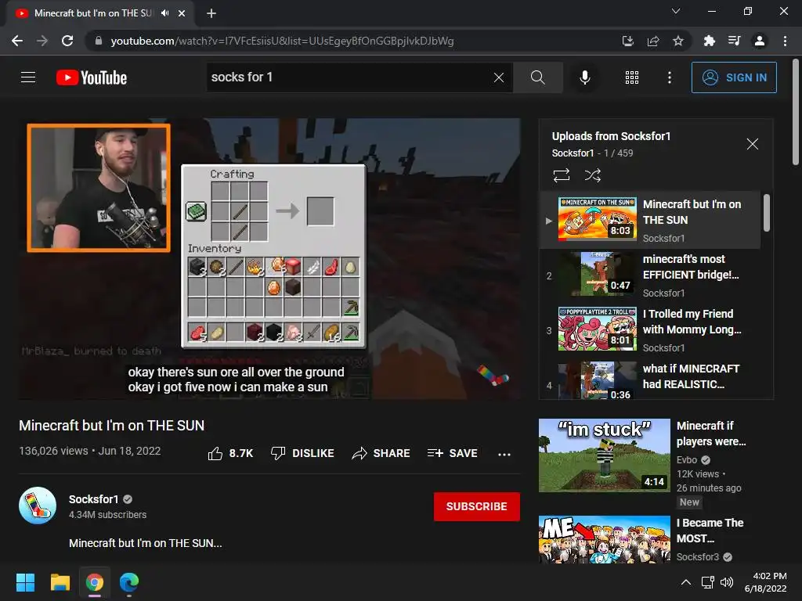
Task: Play 'what if MINECRAFT had REALISTIC' video
Action: click(649, 378)
